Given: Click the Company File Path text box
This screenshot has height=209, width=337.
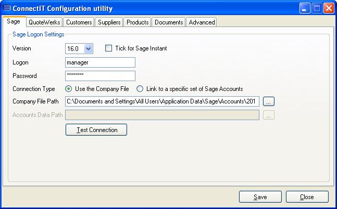Looking at the screenshot, I should point(163,101).
